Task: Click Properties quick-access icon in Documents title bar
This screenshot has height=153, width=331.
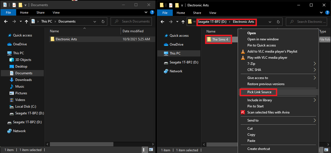Action: [x=14, y=5]
